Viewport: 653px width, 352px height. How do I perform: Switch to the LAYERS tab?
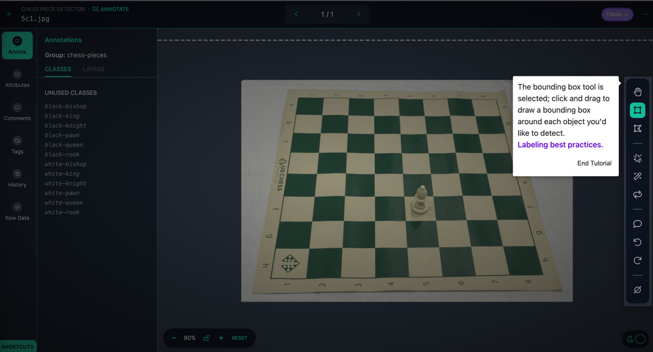coord(93,69)
